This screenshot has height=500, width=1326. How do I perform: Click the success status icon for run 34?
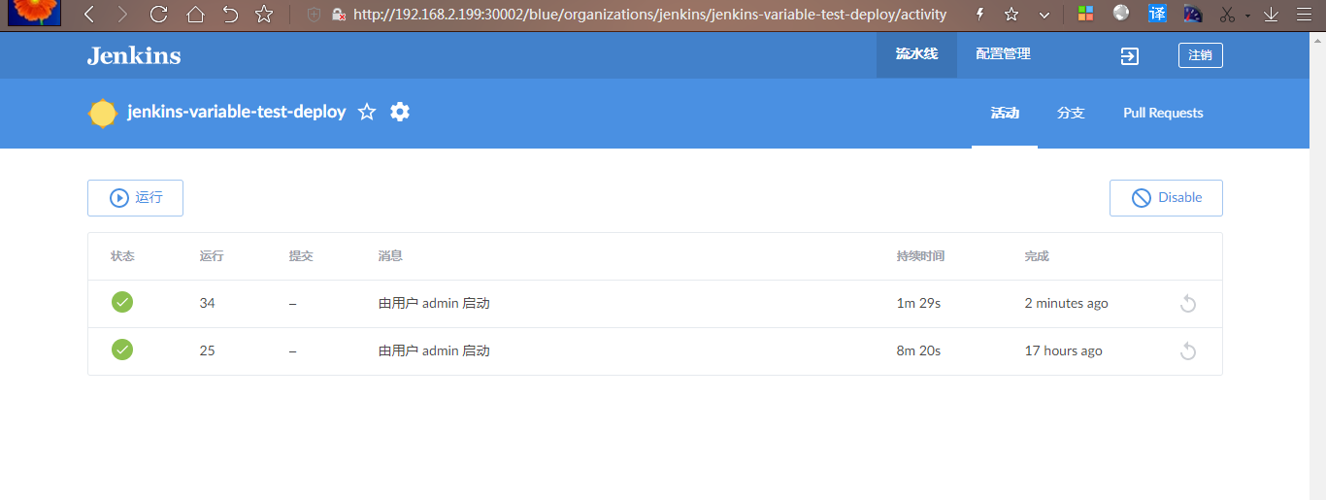(x=122, y=302)
